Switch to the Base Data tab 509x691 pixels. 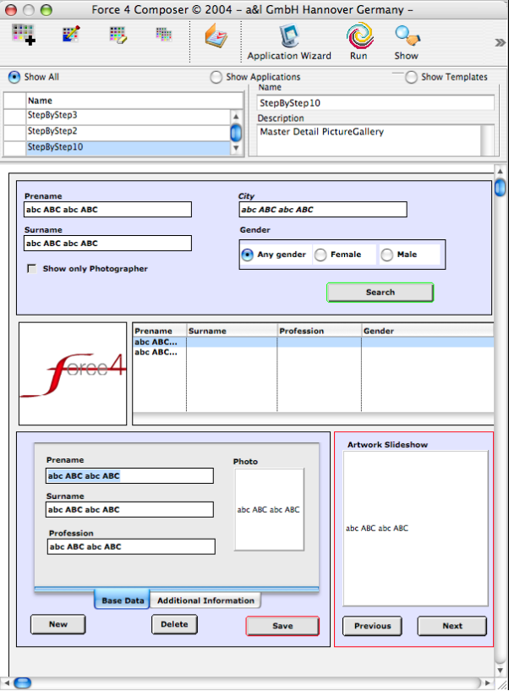123,601
